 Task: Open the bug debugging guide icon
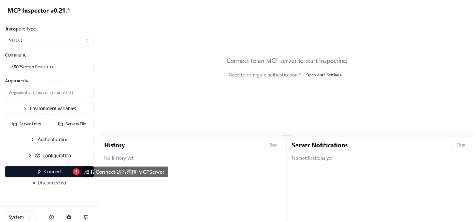coord(69,217)
